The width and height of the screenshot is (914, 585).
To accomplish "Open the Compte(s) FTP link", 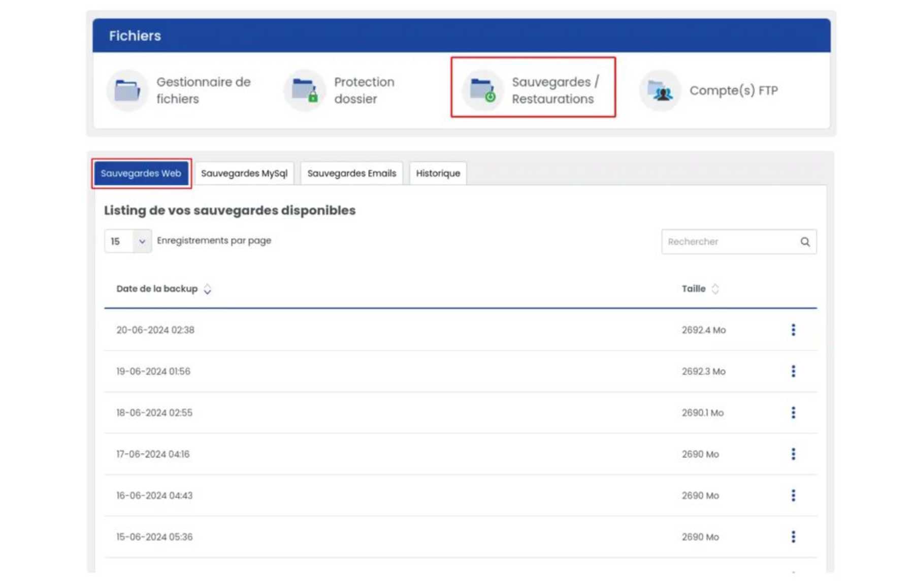I will [734, 90].
